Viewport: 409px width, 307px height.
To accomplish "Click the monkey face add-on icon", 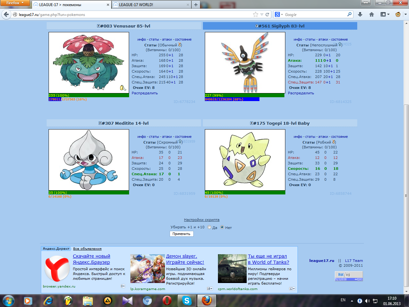I will click(398, 14).
